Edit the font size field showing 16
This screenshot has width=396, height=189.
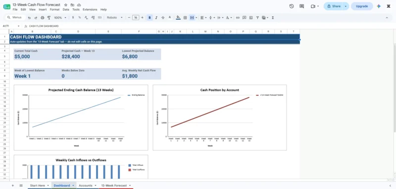coord(136,18)
